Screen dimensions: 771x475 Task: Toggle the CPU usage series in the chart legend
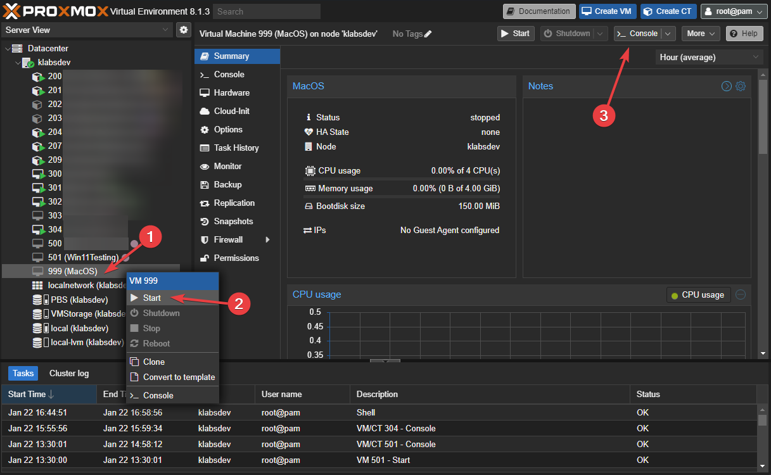coord(698,294)
